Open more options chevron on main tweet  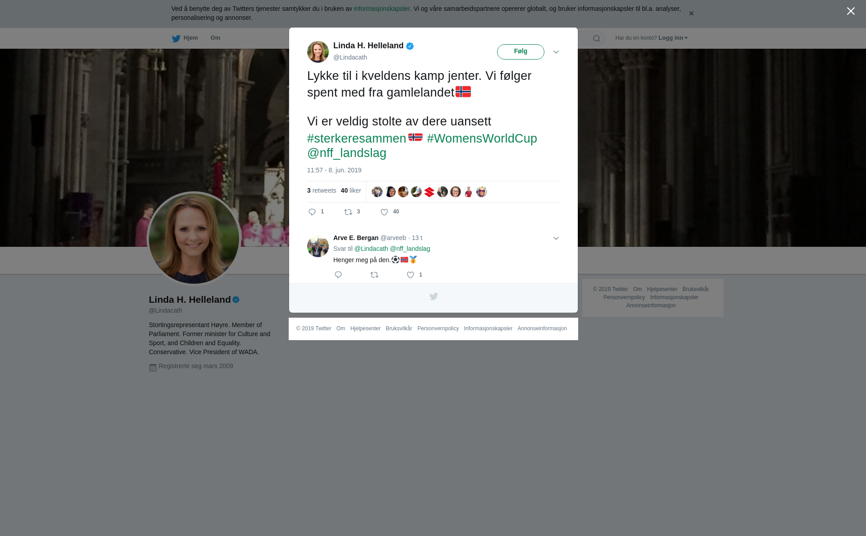point(556,52)
